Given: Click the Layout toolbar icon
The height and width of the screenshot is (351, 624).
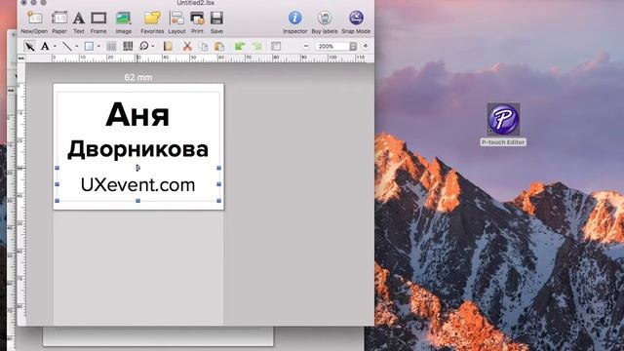Looking at the screenshot, I should [176, 19].
